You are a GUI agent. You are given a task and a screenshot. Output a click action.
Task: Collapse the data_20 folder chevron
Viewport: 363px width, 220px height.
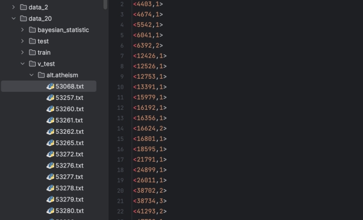click(x=14, y=18)
